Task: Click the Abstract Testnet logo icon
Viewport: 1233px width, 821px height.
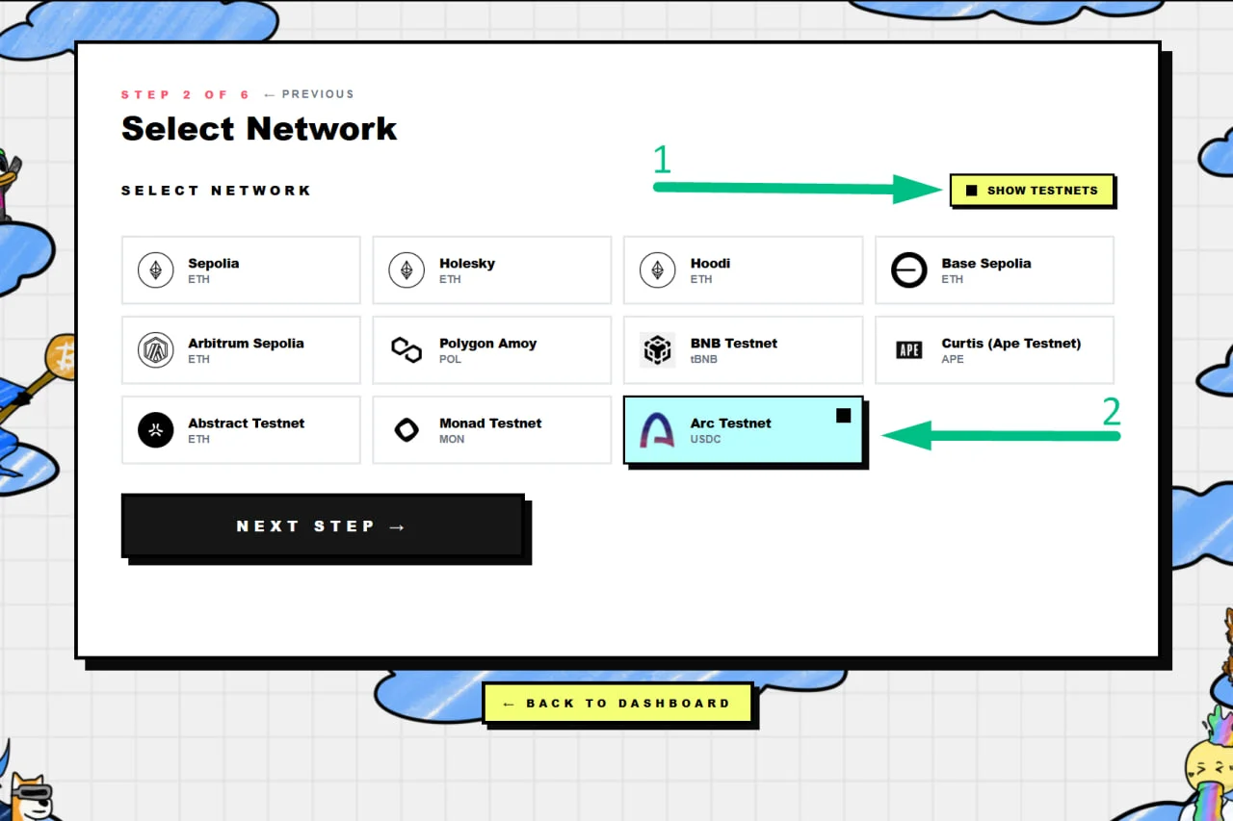Action: point(156,430)
